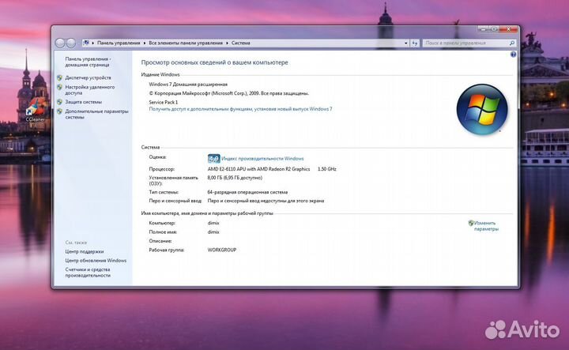The image size is (569, 350).
Task: Expand breadcrumb arrow before Панель управления
Action: 93,43
